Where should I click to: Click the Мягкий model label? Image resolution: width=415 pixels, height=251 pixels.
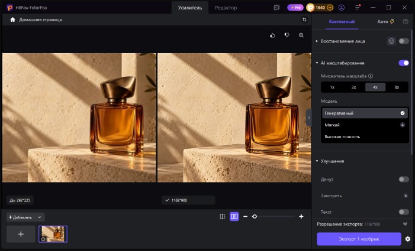pyautogui.click(x=332, y=125)
